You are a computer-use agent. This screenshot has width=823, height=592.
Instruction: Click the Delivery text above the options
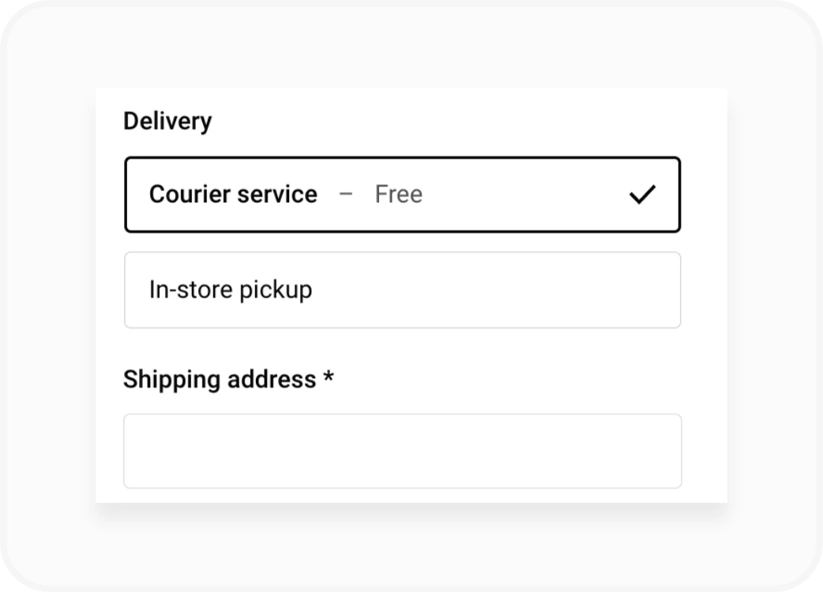click(x=167, y=121)
